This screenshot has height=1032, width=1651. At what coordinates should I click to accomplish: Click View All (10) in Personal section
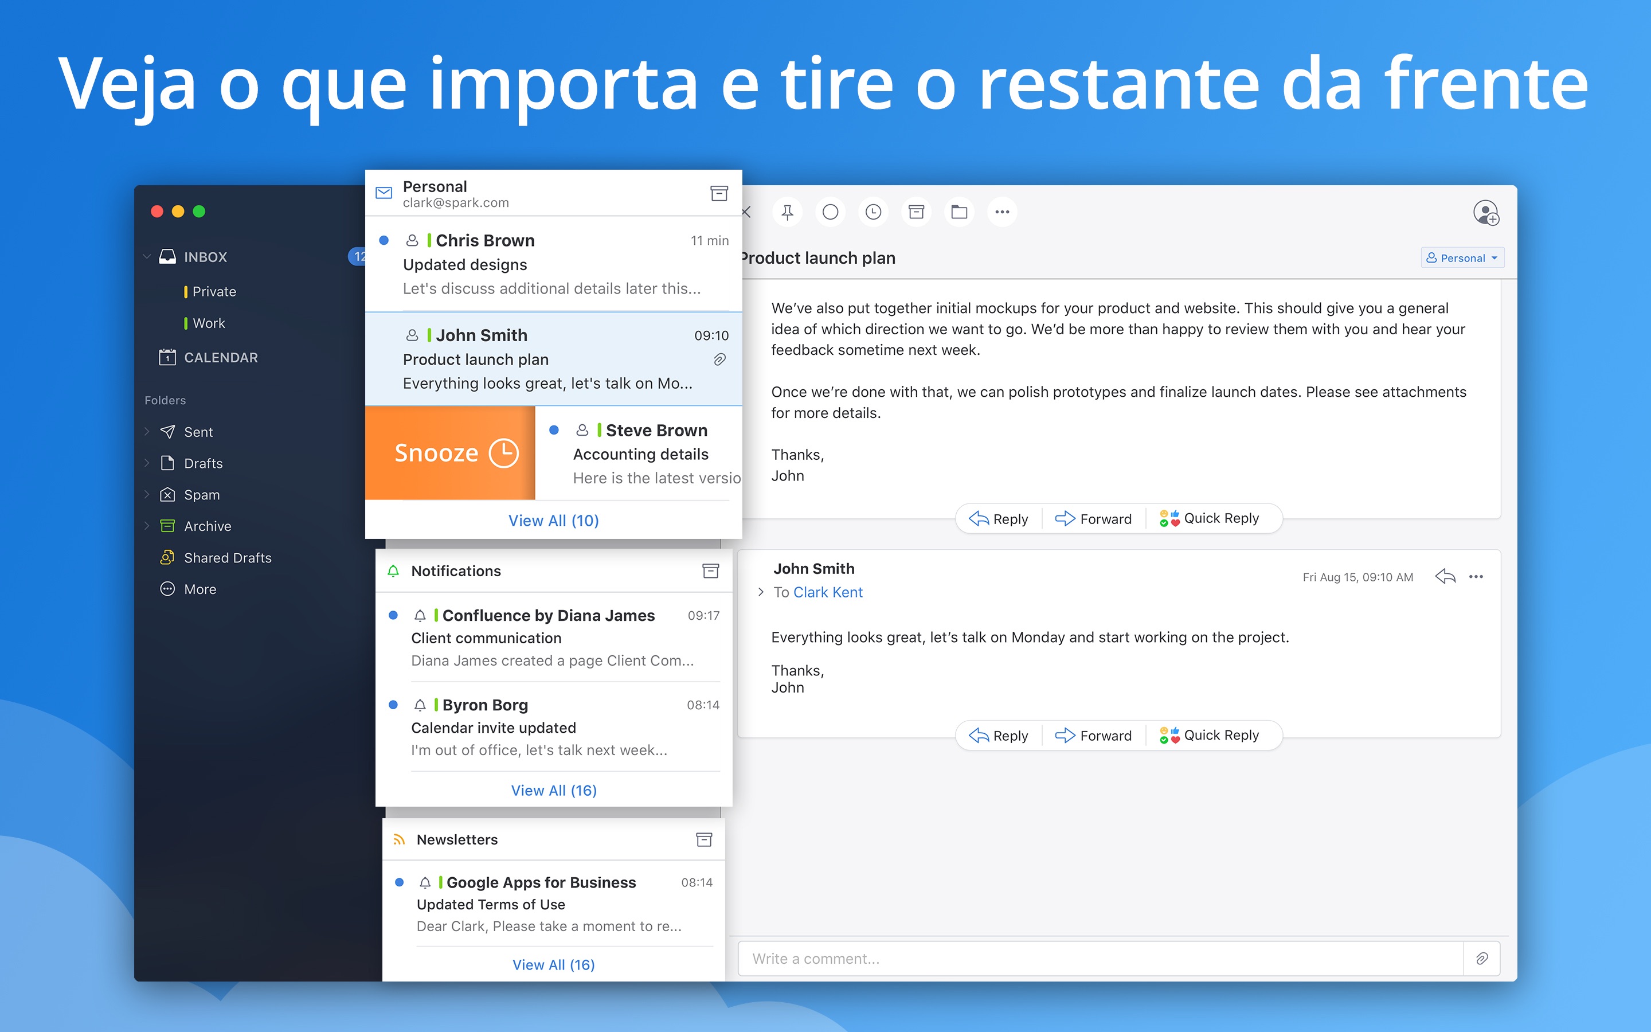click(x=553, y=519)
